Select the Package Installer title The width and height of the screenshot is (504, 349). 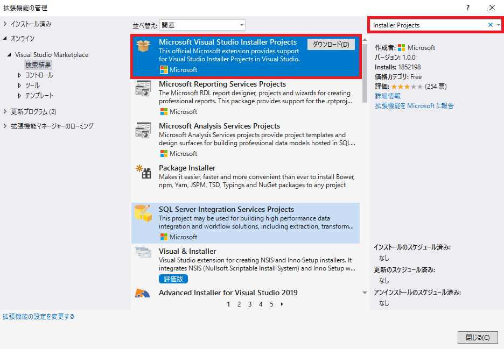pos(187,168)
